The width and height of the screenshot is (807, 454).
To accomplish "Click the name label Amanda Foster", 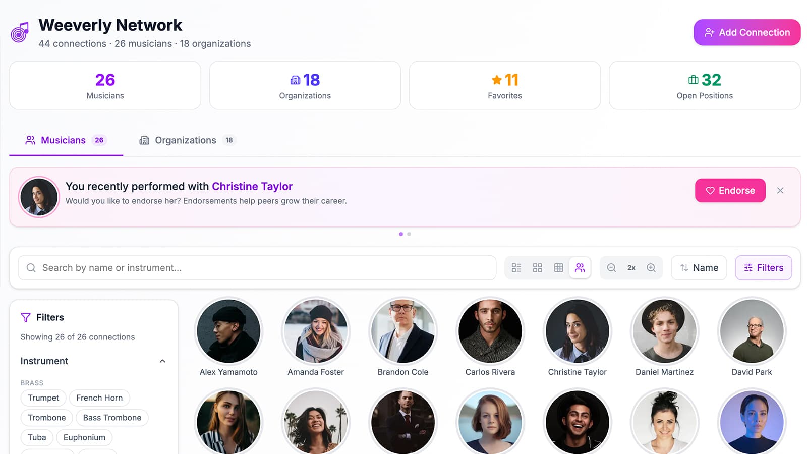I will [x=316, y=372].
